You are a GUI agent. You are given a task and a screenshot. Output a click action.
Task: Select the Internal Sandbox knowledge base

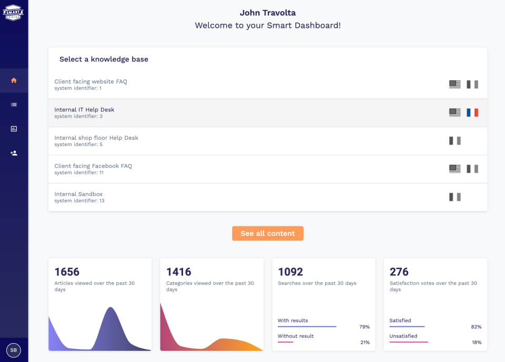pos(210,196)
